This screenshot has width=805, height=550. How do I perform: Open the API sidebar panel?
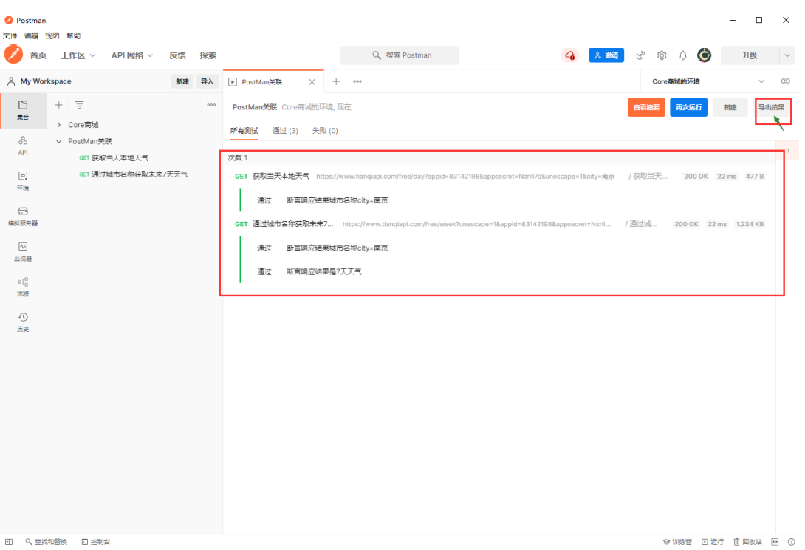pyautogui.click(x=23, y=146)
